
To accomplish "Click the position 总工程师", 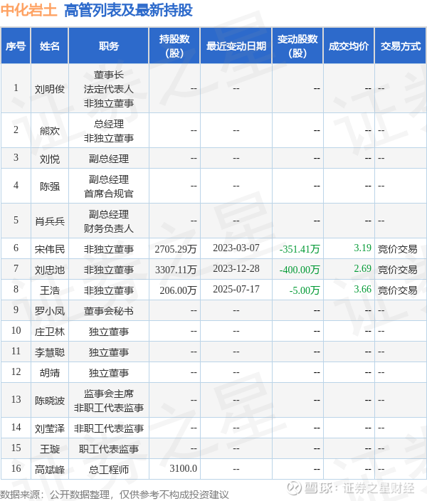I will 109,470.
